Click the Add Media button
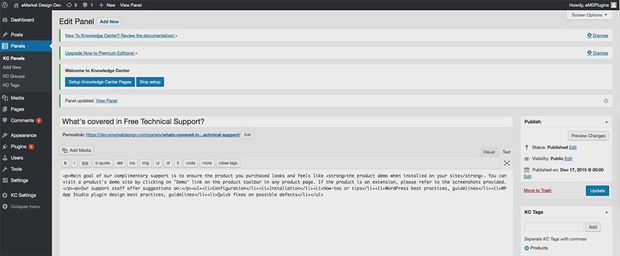The image size is (620, 256). (77, 150)
